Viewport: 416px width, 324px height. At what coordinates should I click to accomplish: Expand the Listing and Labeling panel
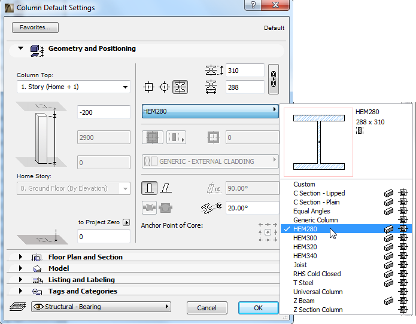(20, 280)
